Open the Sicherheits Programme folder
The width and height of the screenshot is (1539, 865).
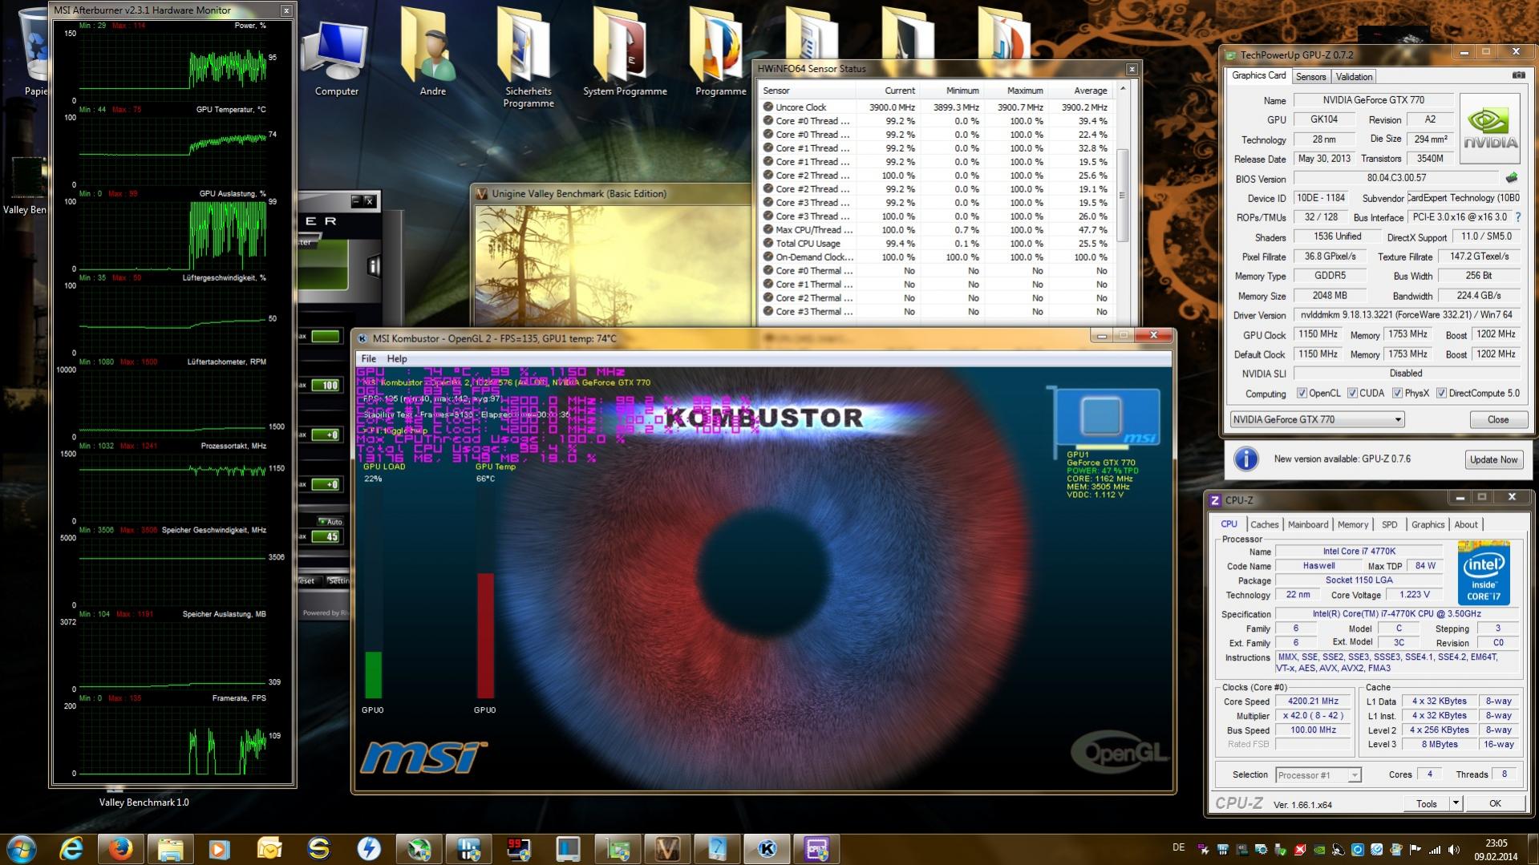[x=529, y=59]
